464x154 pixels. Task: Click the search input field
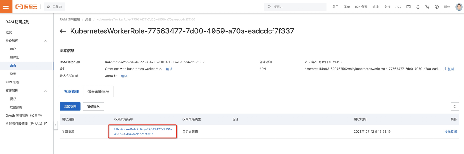pos(295,7)
